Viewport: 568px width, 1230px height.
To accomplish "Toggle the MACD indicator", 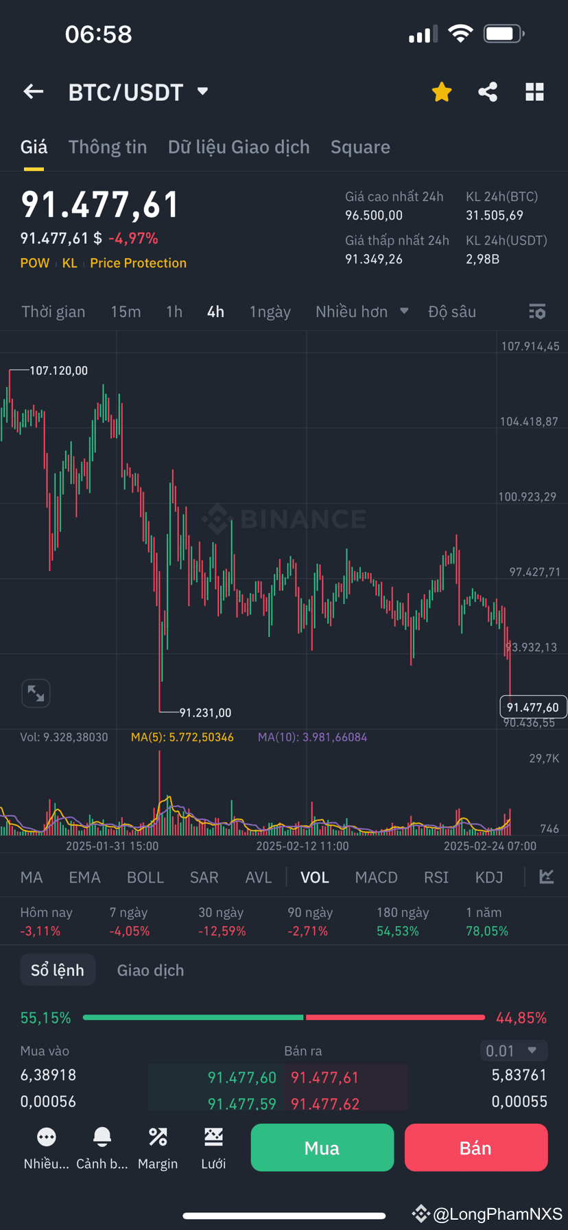I will 376,877.
